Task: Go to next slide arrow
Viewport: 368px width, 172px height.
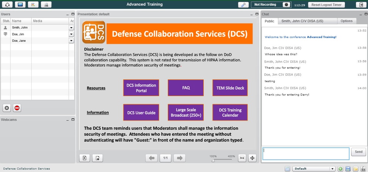Action: 180,158
